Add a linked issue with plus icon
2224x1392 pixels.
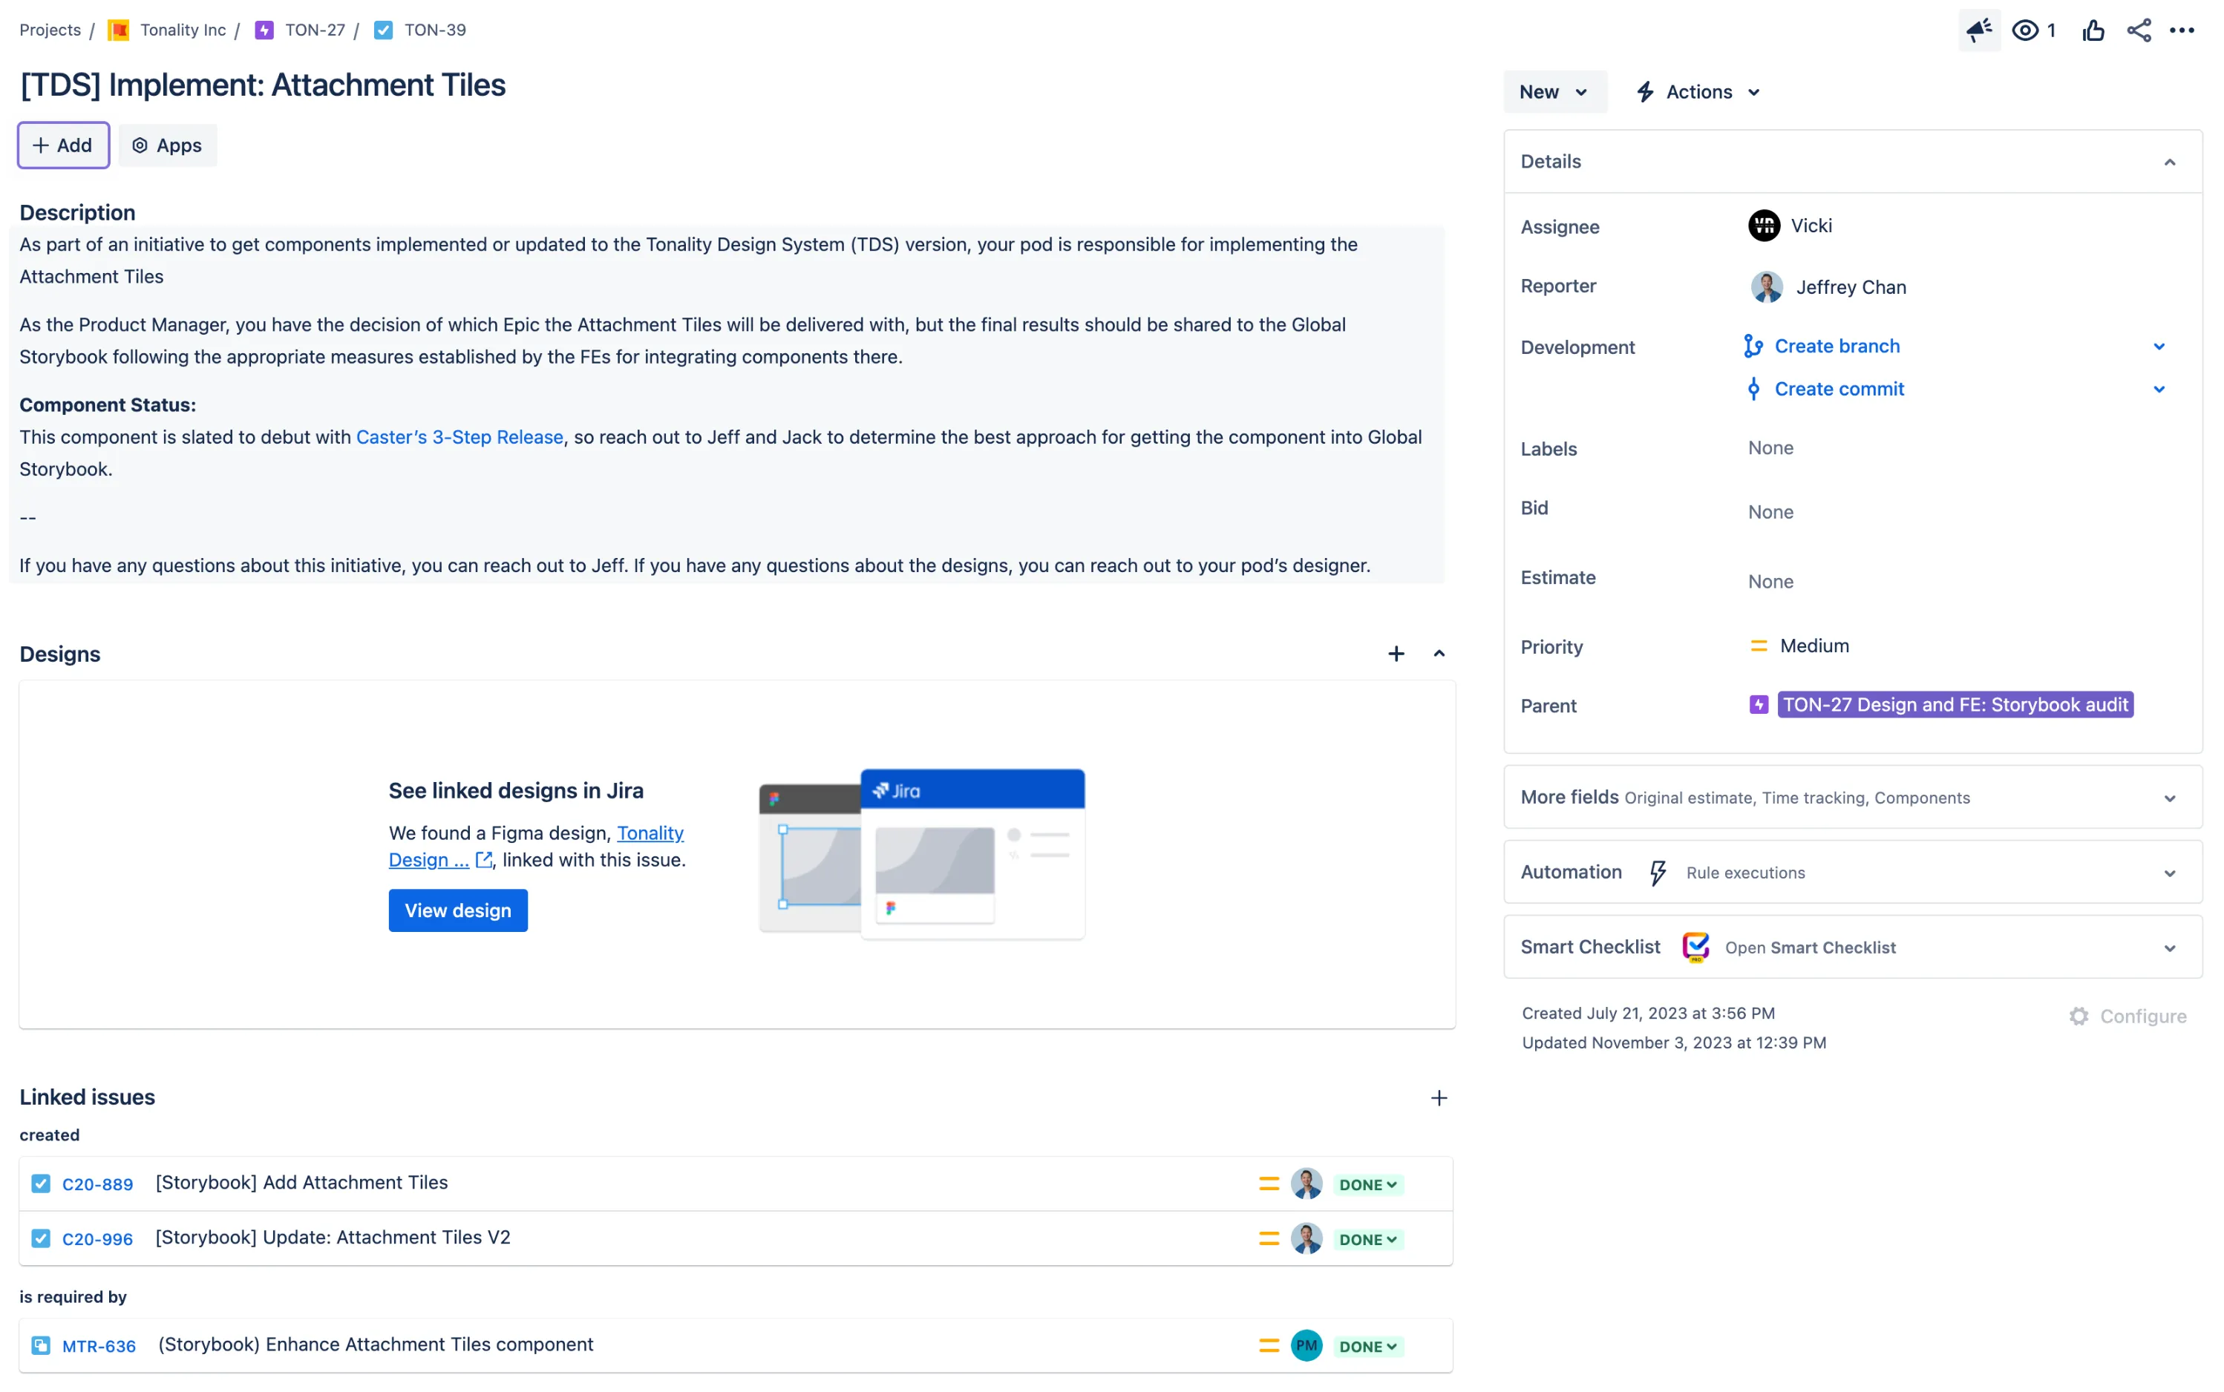(1439, 1097)
